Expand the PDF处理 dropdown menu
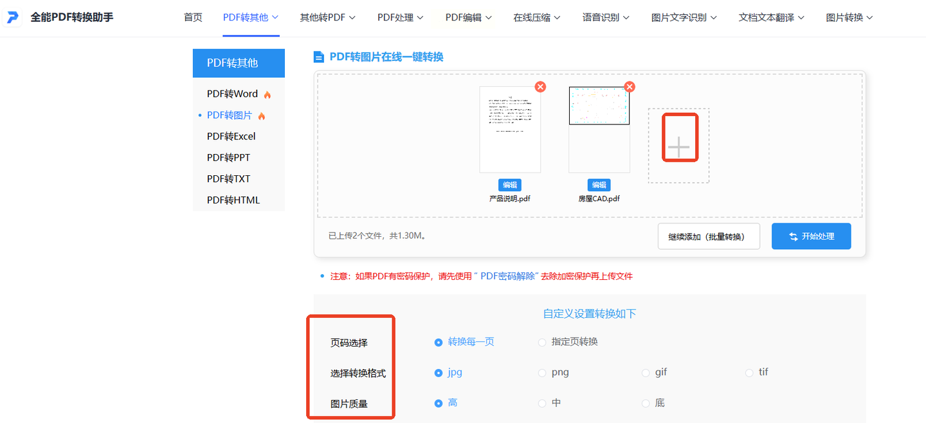The width and height of the screenshot is (926, 423). 400,17
